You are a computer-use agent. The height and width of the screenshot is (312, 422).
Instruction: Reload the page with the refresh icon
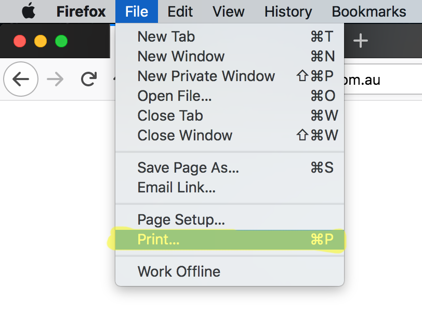pos(89,79)
